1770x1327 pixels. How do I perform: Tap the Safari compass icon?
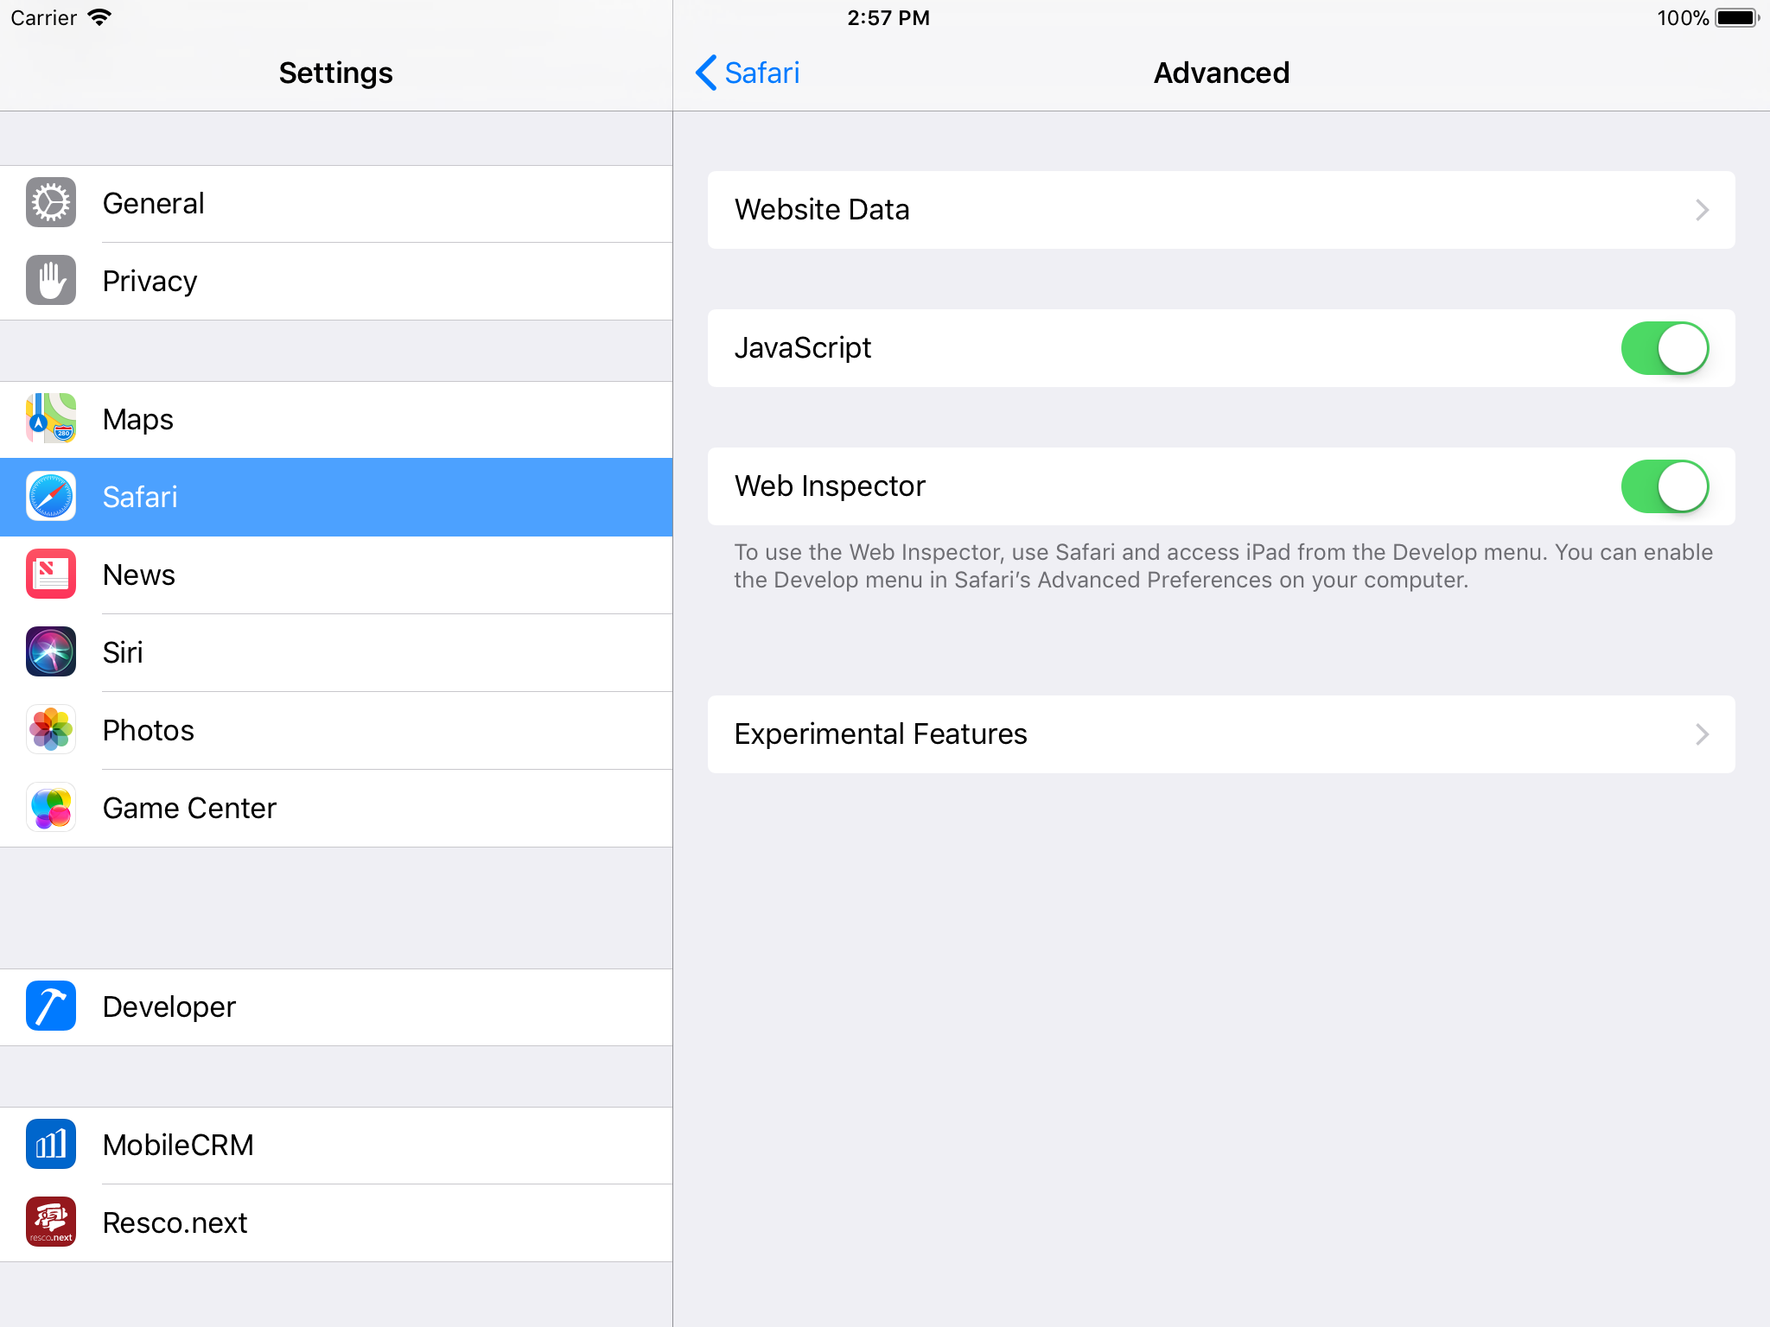pos(51,497)
